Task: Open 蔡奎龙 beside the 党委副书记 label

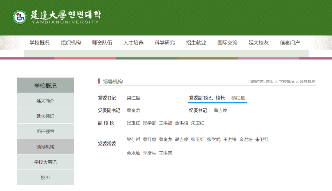Action: point(133,111)
